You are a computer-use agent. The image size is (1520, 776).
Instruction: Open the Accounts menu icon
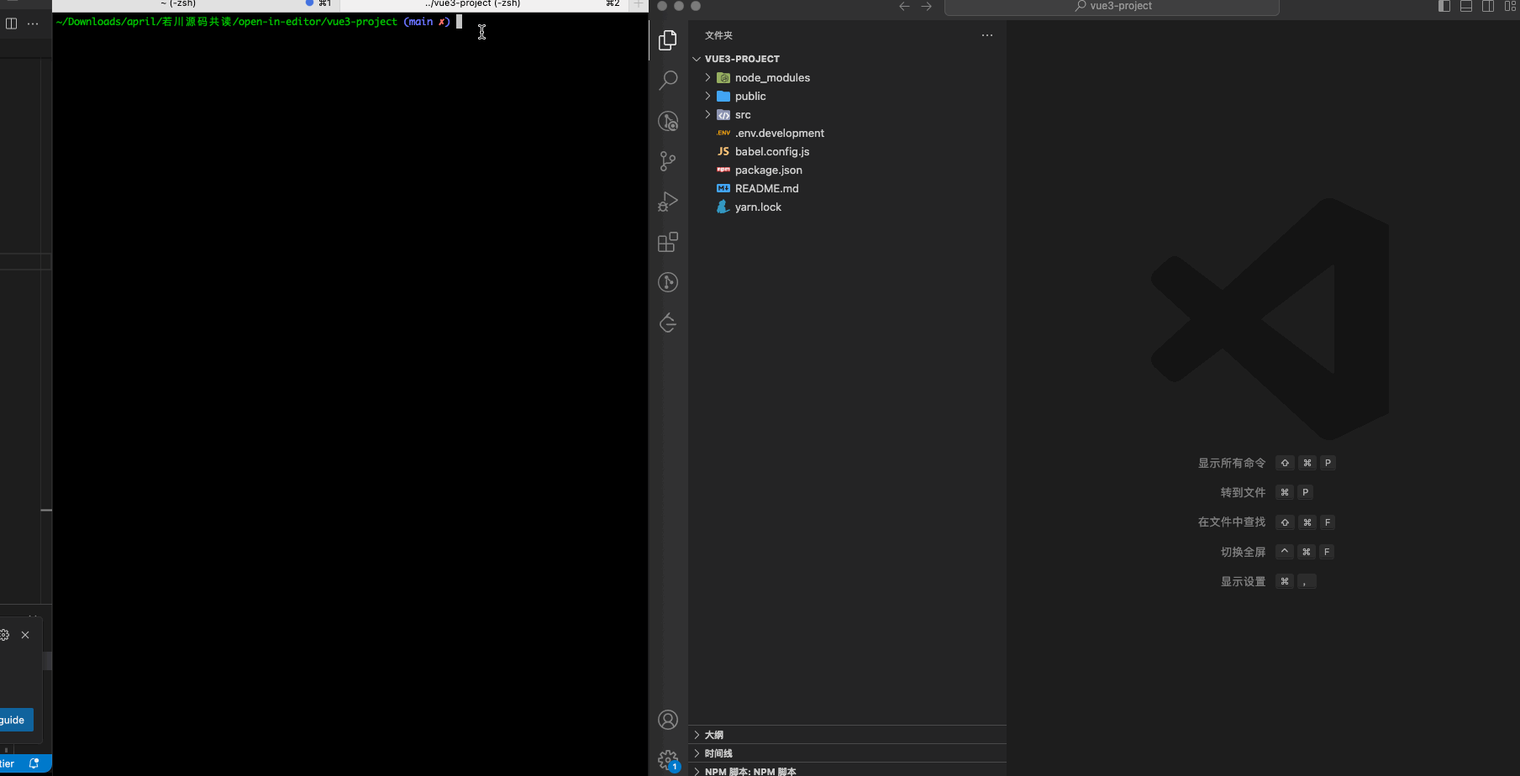tap(668, 720)
